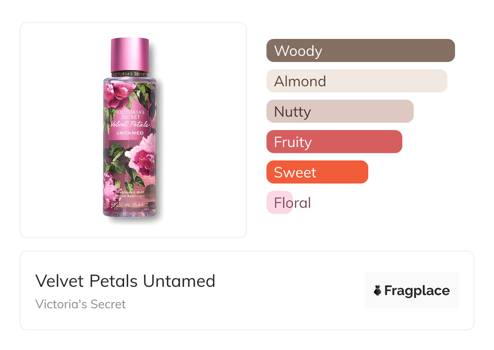
Task: Click the orange Sweet accord bar
Action: point(317,172)
